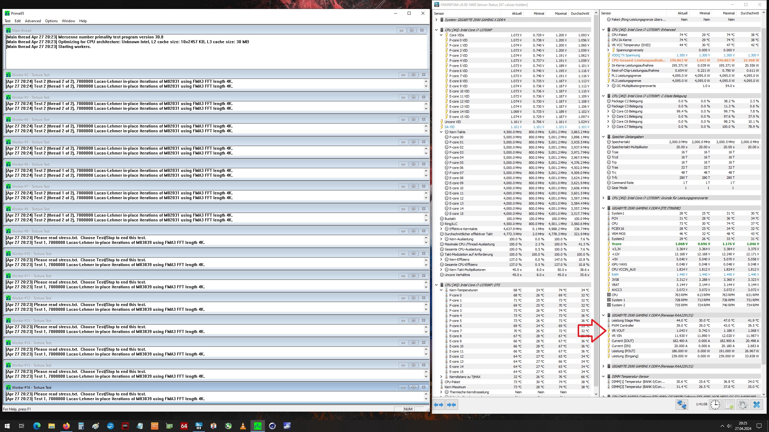The height and width of the screenshot is (432, 769).
Task: Open GPU-Z from the taskbar
Action: click(169, 426)
